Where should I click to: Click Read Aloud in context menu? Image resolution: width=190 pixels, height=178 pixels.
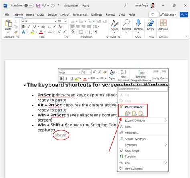tap(143, 150)
